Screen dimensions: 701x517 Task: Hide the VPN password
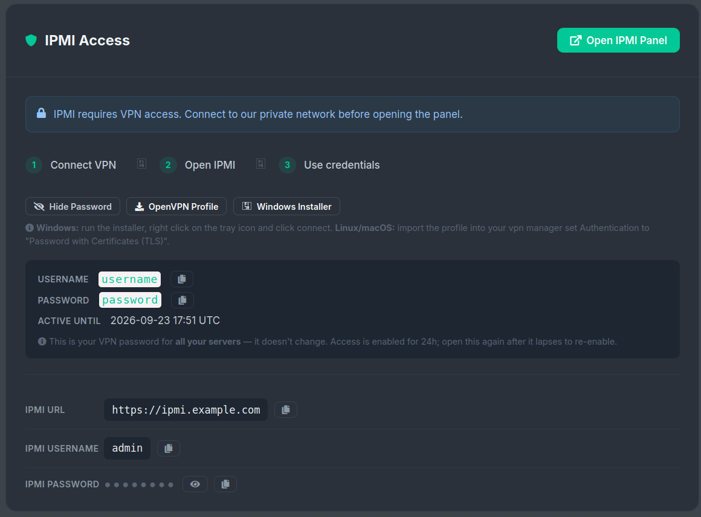73,206
